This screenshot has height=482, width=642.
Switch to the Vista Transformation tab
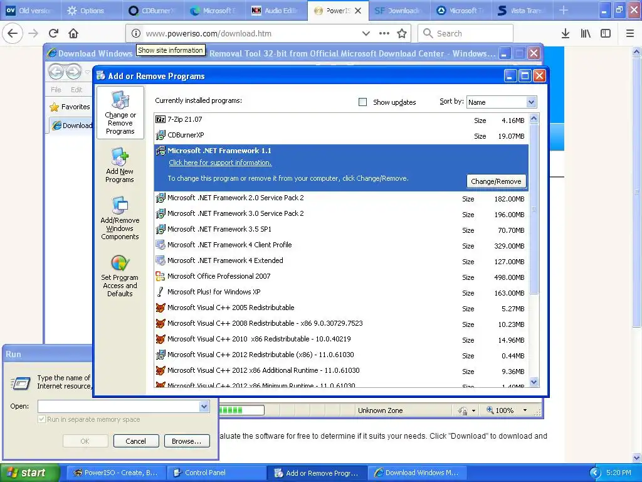pyautogui.click(x=522, y=10)
